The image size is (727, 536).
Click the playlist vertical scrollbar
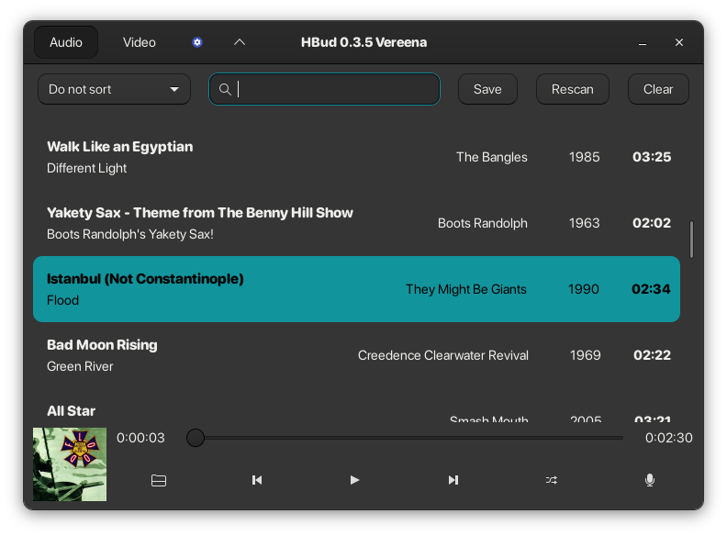[x=691, y=240]
